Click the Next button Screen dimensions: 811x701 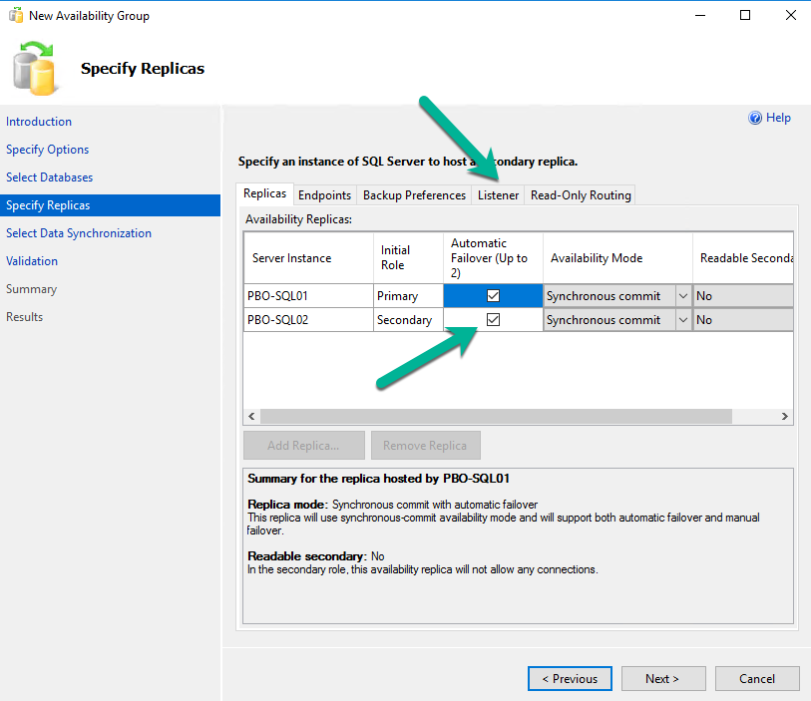pyautogui.click(x=663, y=678)
